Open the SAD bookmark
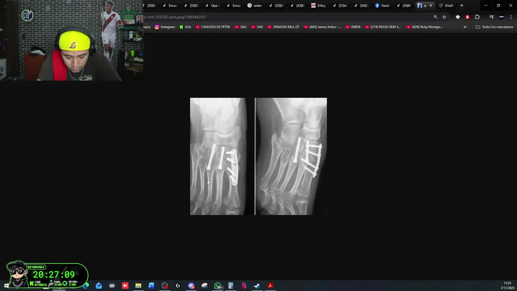The width and height of the screenshot is (517, 291). coord(257,27)
